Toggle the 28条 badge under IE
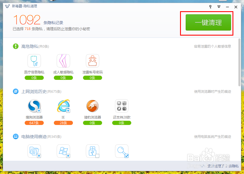Screen dimensions: 244x174 point(63,123)
